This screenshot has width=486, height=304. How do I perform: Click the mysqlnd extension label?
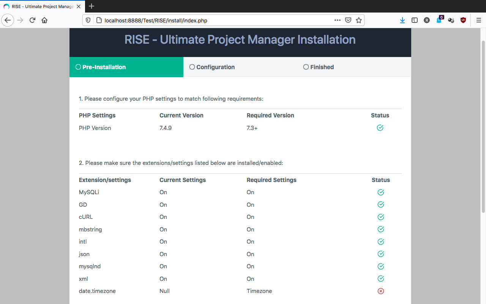90,266
